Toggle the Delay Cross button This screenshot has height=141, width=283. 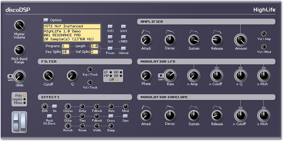(111, 116)
